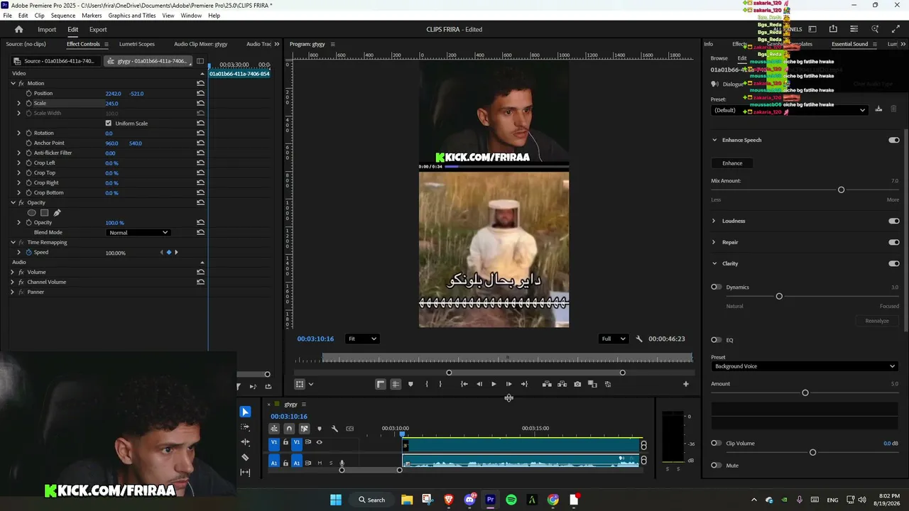Toggle the Loudness switch

(x=893, y=221)
